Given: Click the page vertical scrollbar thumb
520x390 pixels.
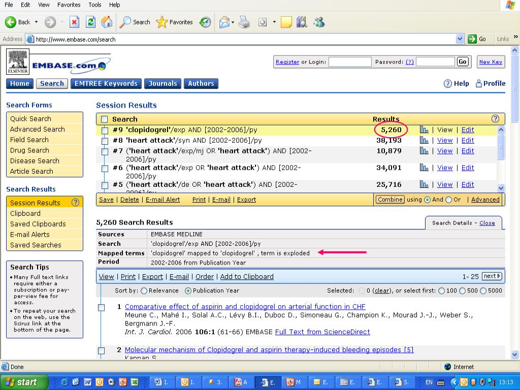Looking at the screenshot, I should [x=515, y=88].
